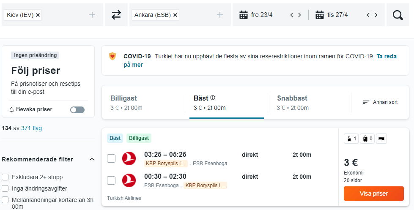Add another origin airport with plus icon
Viewport: 414px width, 210px height.
click(92, 15)
